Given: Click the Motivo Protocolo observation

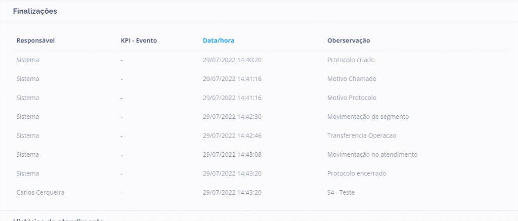Looking at the screenshot, I should click(352, 98).
